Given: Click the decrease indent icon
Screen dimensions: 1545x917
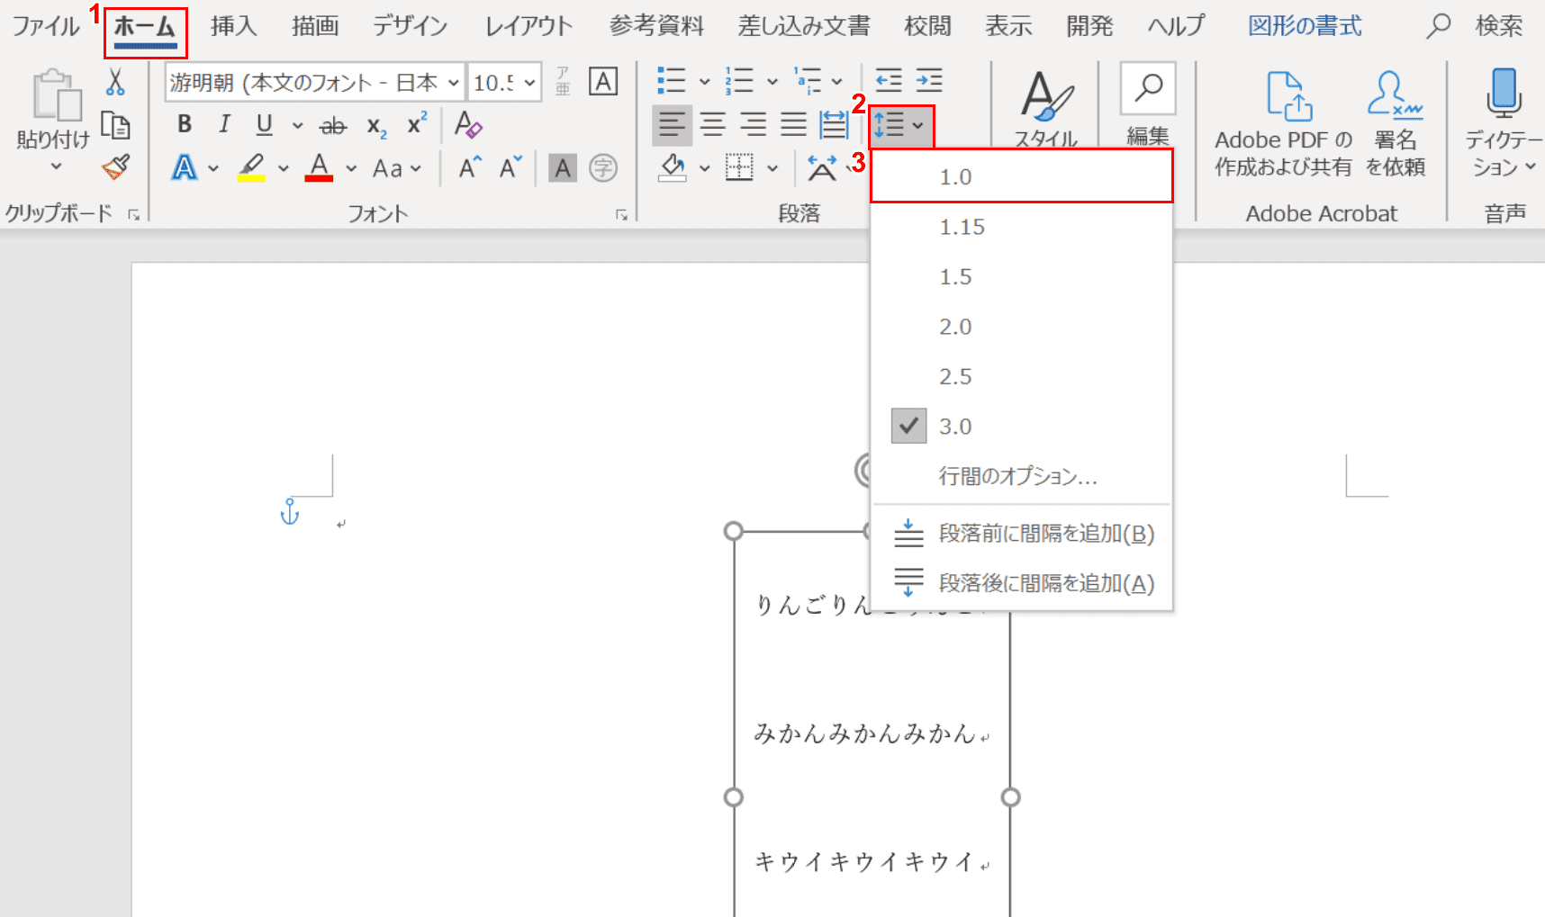Looking at the screenshot, I should (x=889, y=81).
